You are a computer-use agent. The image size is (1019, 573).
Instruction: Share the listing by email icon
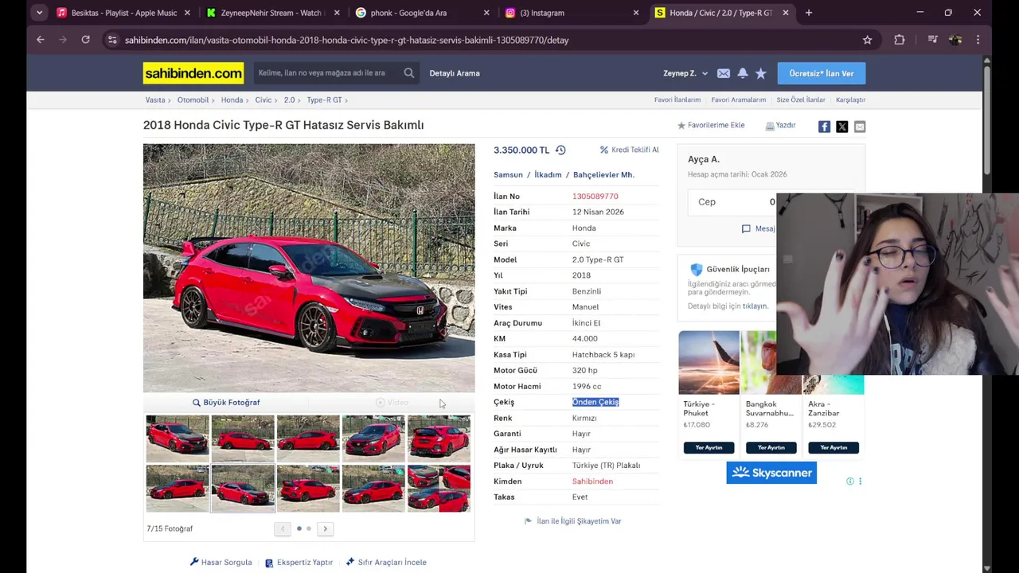point(859,127)
